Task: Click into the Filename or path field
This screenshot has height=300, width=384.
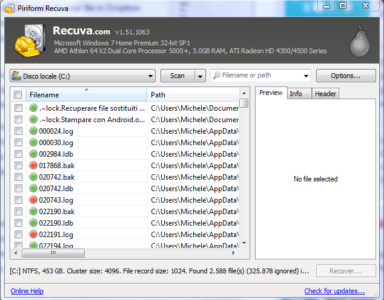Action: (260, 76)
